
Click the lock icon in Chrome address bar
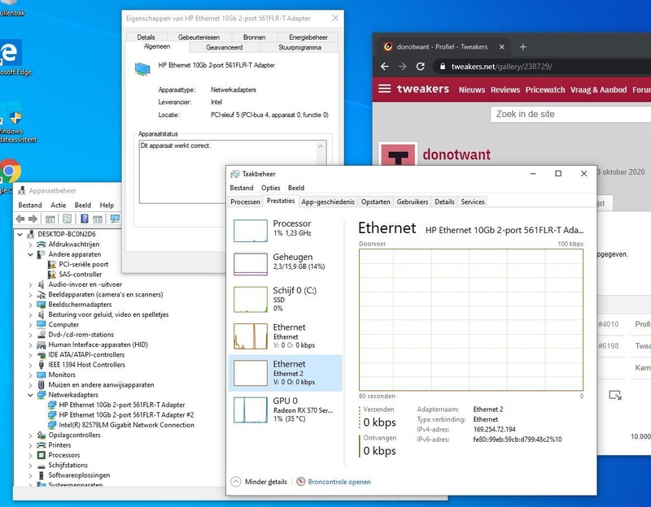pos(443,67)
